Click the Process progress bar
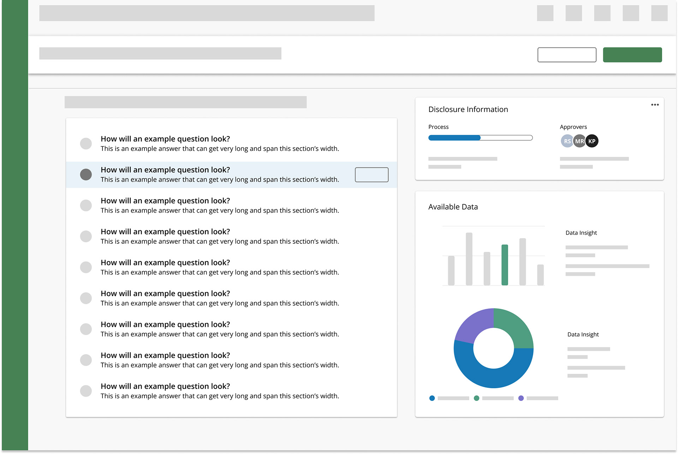The width and height of the screenshot is (678, 454). pyautogui.click(x=480, y=138)
